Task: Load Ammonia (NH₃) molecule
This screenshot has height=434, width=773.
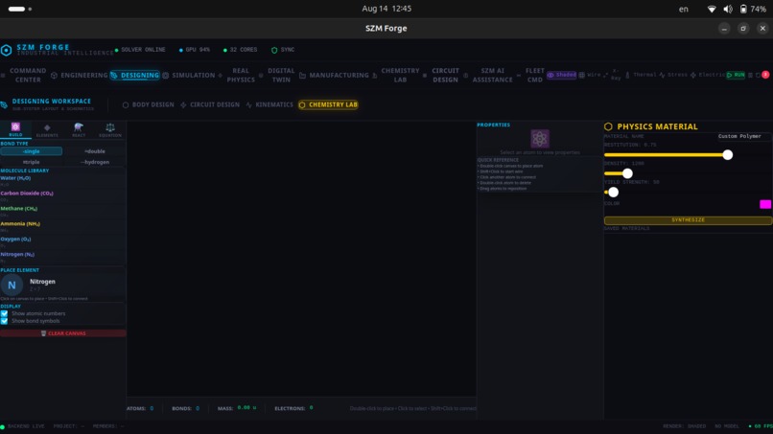Action: tap(62, 227)
